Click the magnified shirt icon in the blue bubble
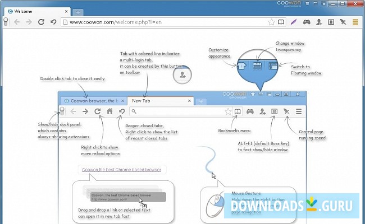This screenshot has height=224, width=365. coord(241,66)
